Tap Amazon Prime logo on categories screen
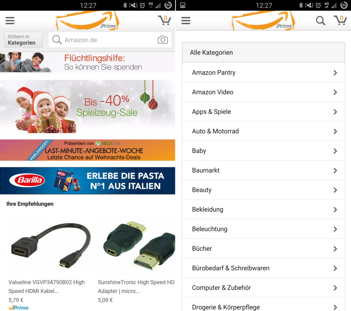Image resolution: width=351 pixels, height=311 pixels. click(x=263, y=21)
